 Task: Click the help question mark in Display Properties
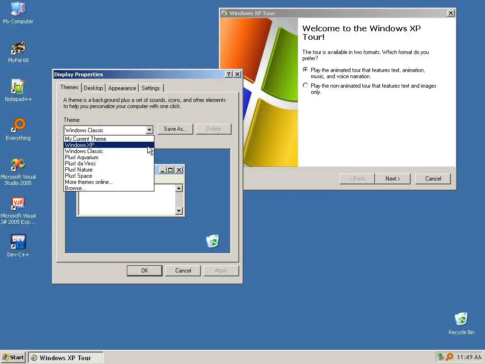click(x=229, y=74)
